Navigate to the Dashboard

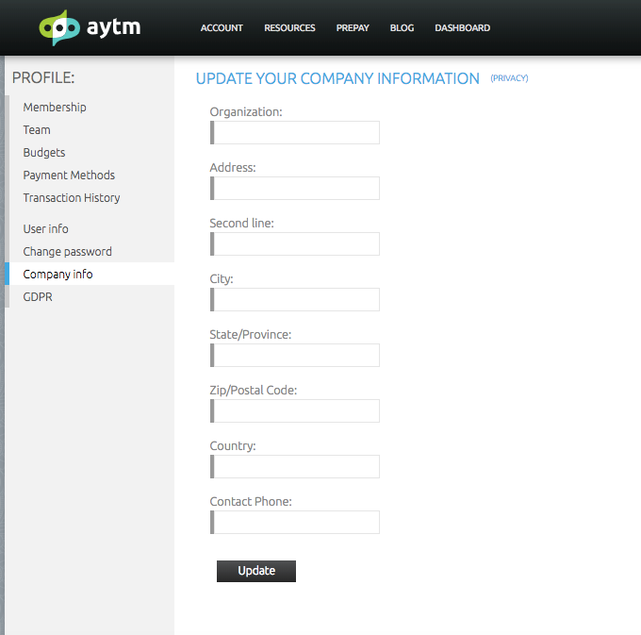click(462, 28)
